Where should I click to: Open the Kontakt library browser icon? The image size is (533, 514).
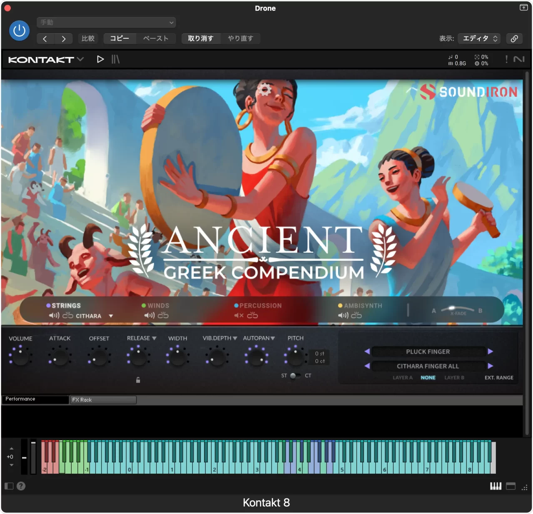pos(115,59)
